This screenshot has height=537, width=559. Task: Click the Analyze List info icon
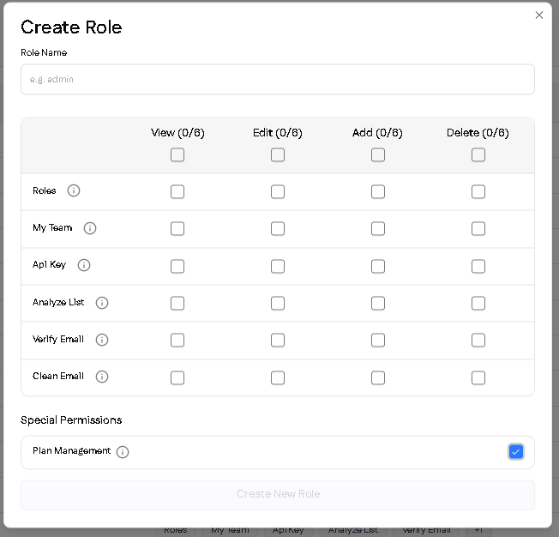[102, 303]
